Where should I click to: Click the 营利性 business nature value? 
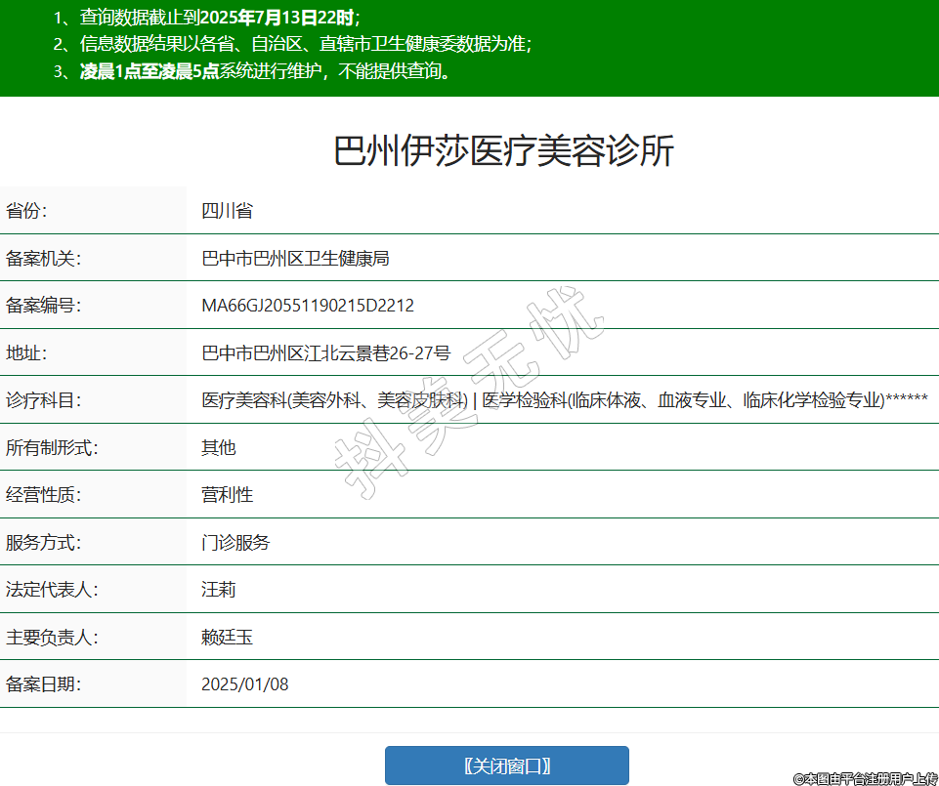point(227,495)
